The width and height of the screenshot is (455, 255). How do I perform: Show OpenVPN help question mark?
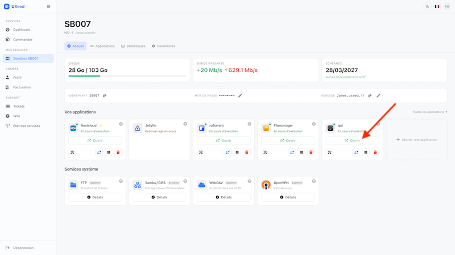(x=314, y=181)
